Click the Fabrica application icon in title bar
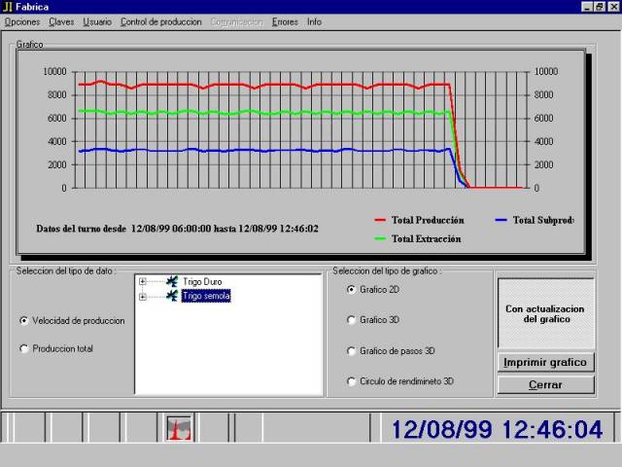The image size is (622, 467). coord(7,7)
